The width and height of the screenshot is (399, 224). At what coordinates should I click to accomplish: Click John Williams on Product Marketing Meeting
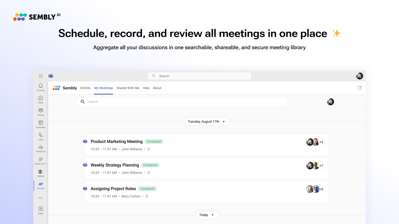(132, 149)
